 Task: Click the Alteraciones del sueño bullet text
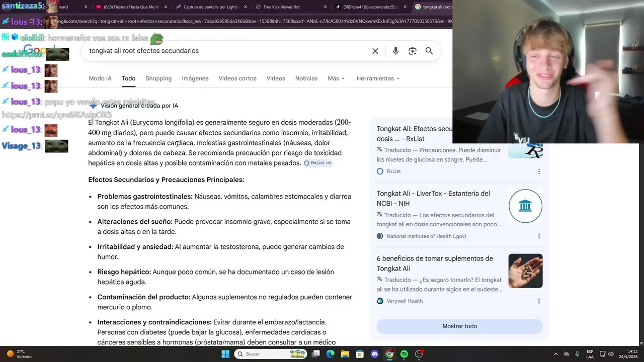click(224, 227)
